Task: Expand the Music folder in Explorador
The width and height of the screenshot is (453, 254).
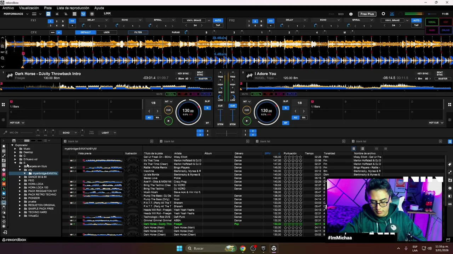Action: coord(15,149)
